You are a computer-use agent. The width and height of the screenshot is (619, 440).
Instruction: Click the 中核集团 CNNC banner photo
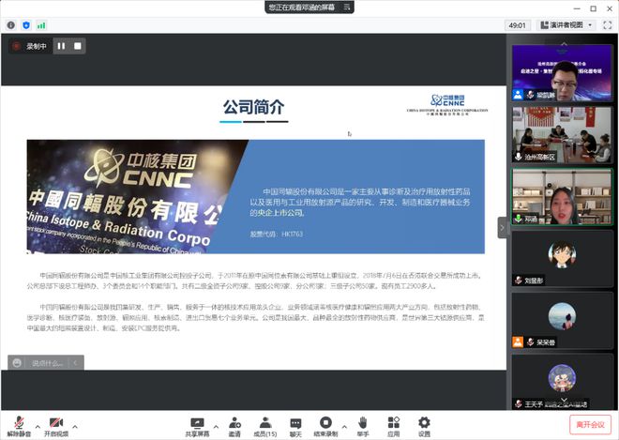pyautogui.click(x=134, y=196)
